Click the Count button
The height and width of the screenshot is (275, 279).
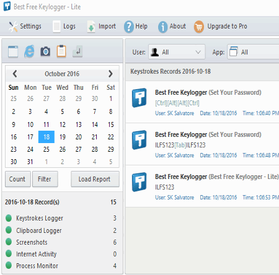click(x=18, y=179)
